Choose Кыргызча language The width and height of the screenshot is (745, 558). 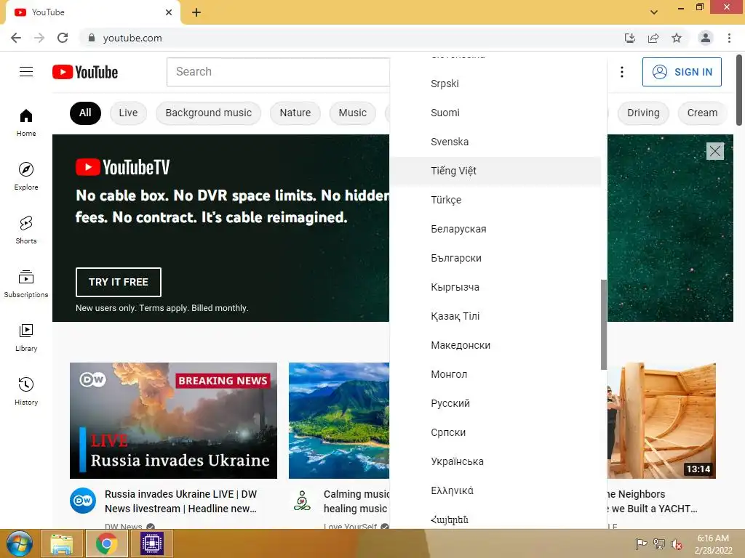495,287
